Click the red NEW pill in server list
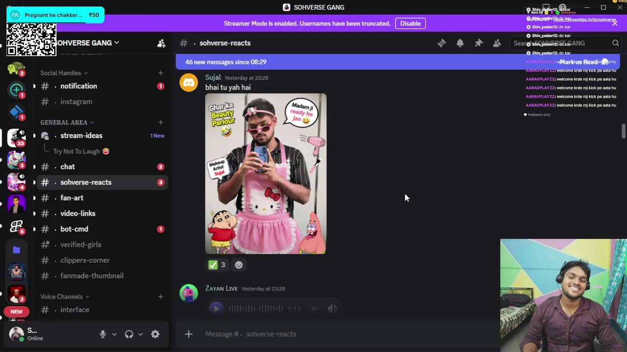 click(x=16, y=311)
